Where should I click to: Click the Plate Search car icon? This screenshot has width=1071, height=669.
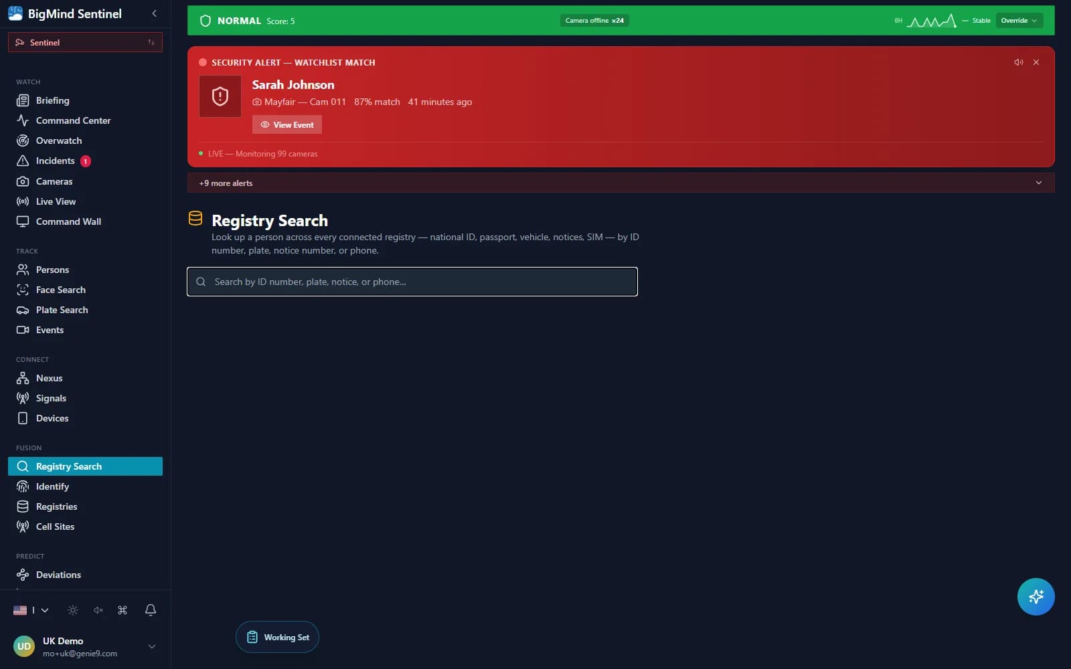23,310
